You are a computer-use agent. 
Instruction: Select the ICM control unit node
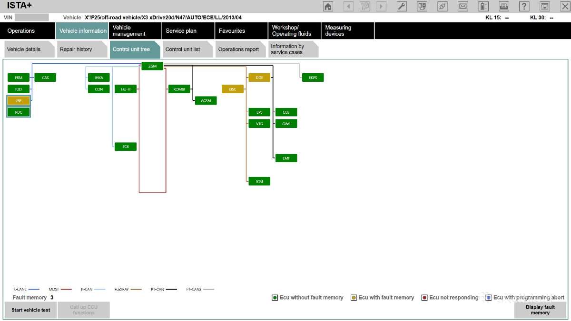(259, 181)
